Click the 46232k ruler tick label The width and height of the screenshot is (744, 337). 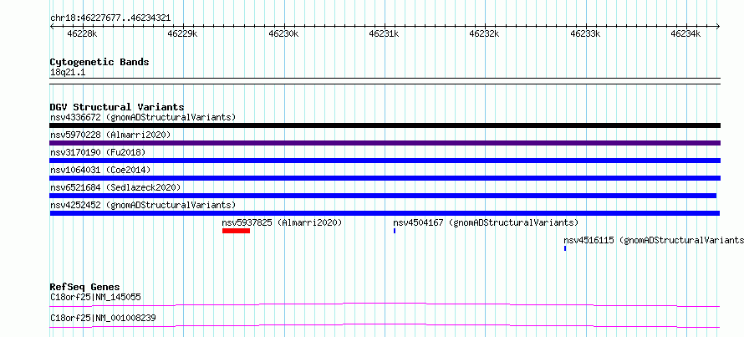(x=485, y=33)
